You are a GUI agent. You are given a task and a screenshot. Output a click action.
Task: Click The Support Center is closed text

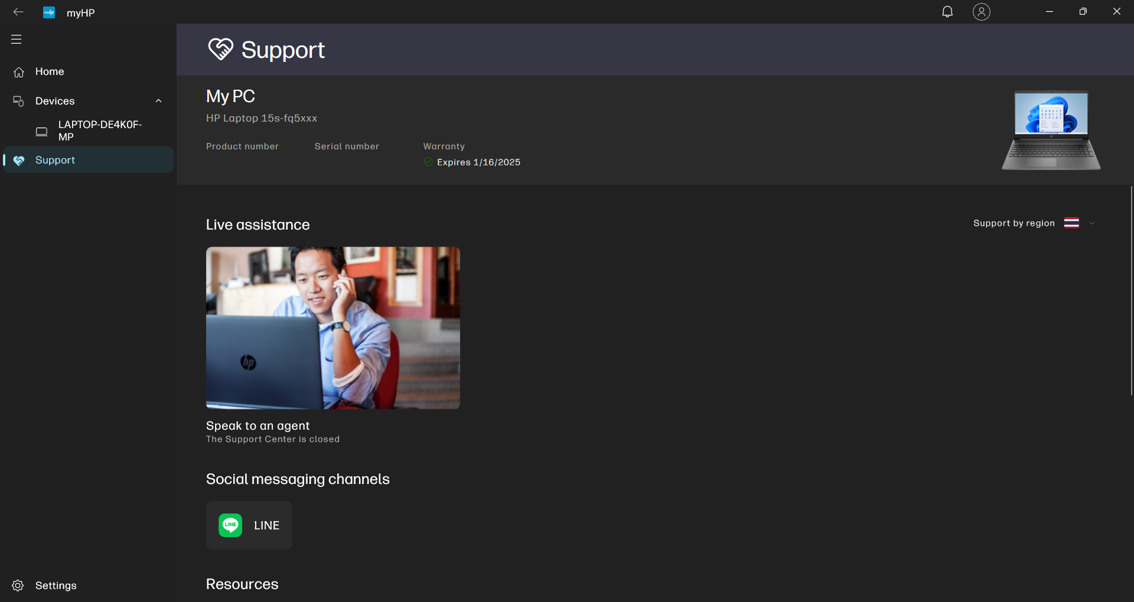click(273, 439)
